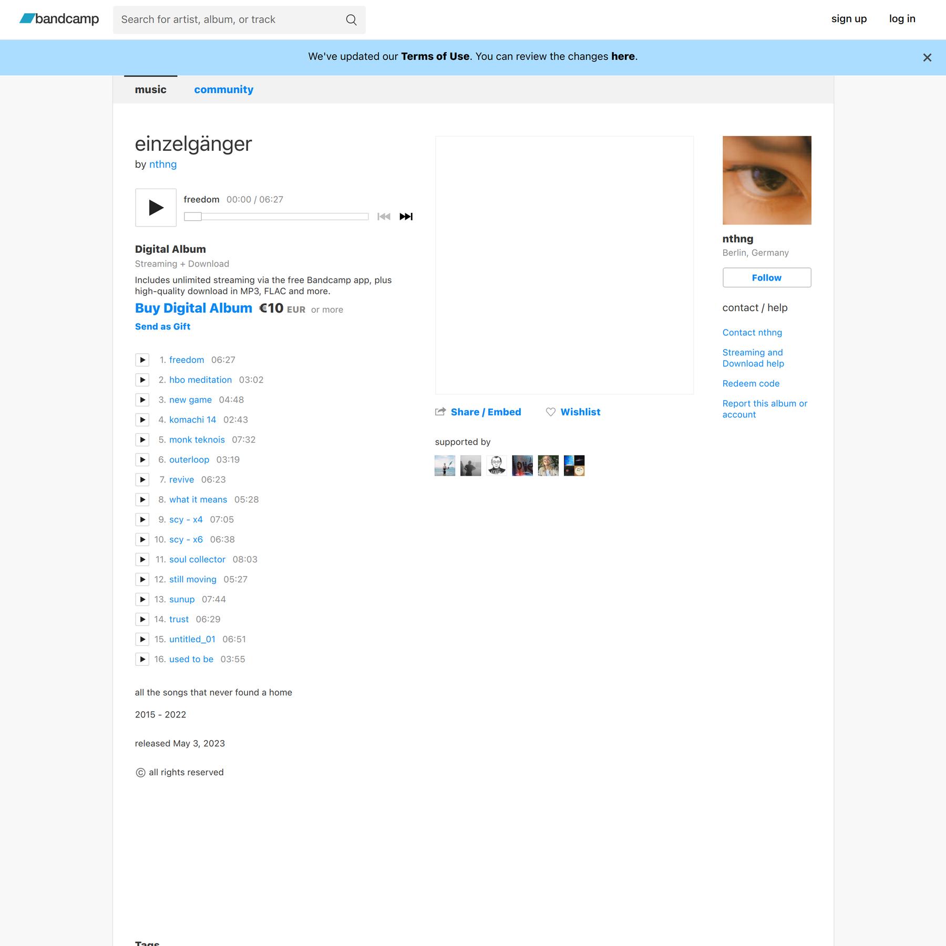Play track 7 revive
This screenshot has width=946, height=946.
coord(142,480)
